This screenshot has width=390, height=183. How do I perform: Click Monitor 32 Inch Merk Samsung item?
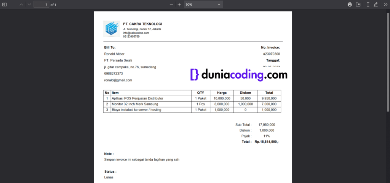pos(135,104)
